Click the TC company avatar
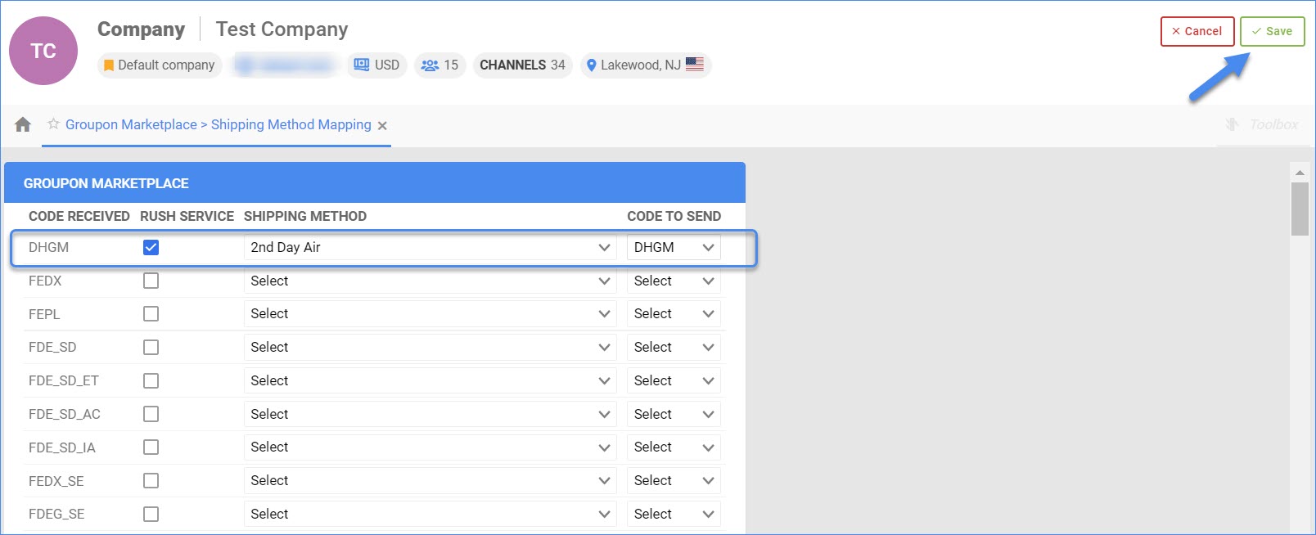The width and height of the screenshot is (1316, 535). click(43, 51)
